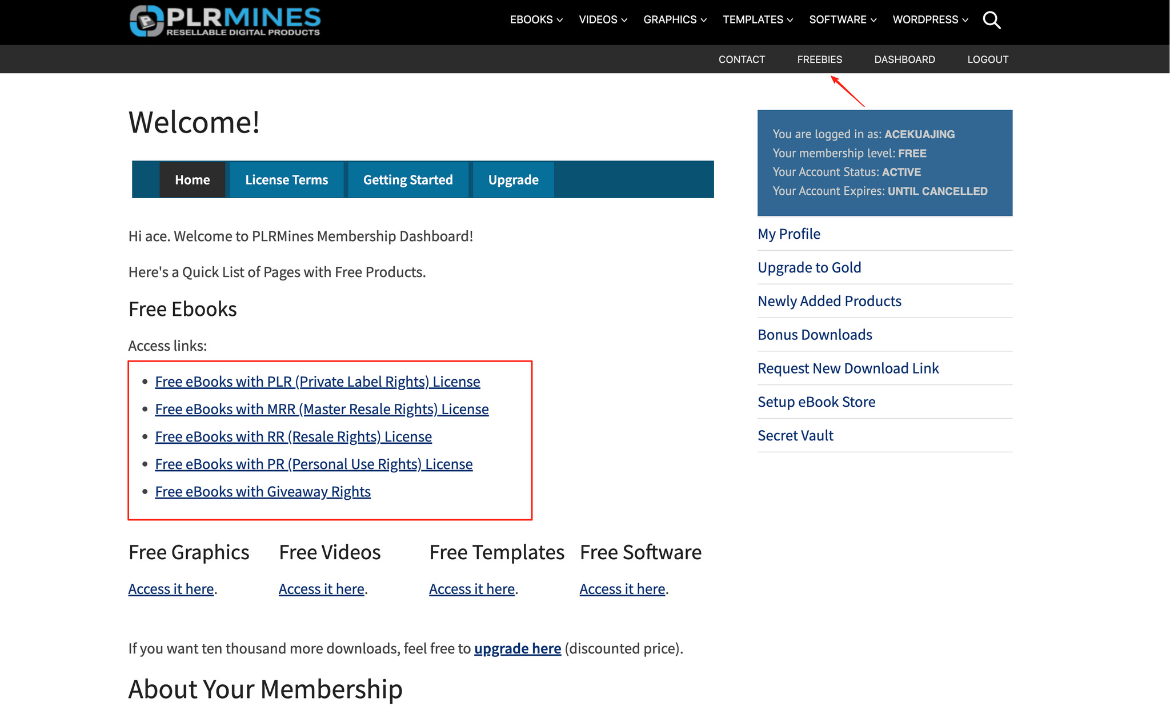Expand the Ebooks dropdown menu
Viewport: 1170px width, 710px height.
[x=536, y=20]
